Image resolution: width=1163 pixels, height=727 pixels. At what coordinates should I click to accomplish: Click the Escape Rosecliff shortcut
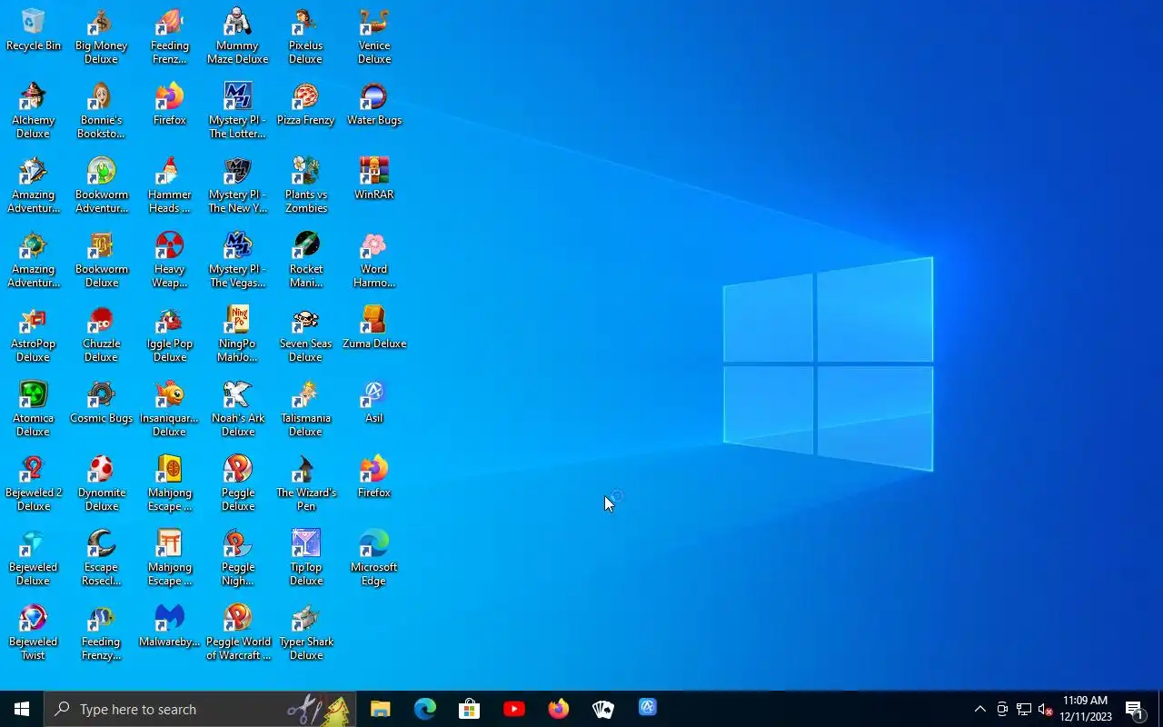tap(102, 558)
